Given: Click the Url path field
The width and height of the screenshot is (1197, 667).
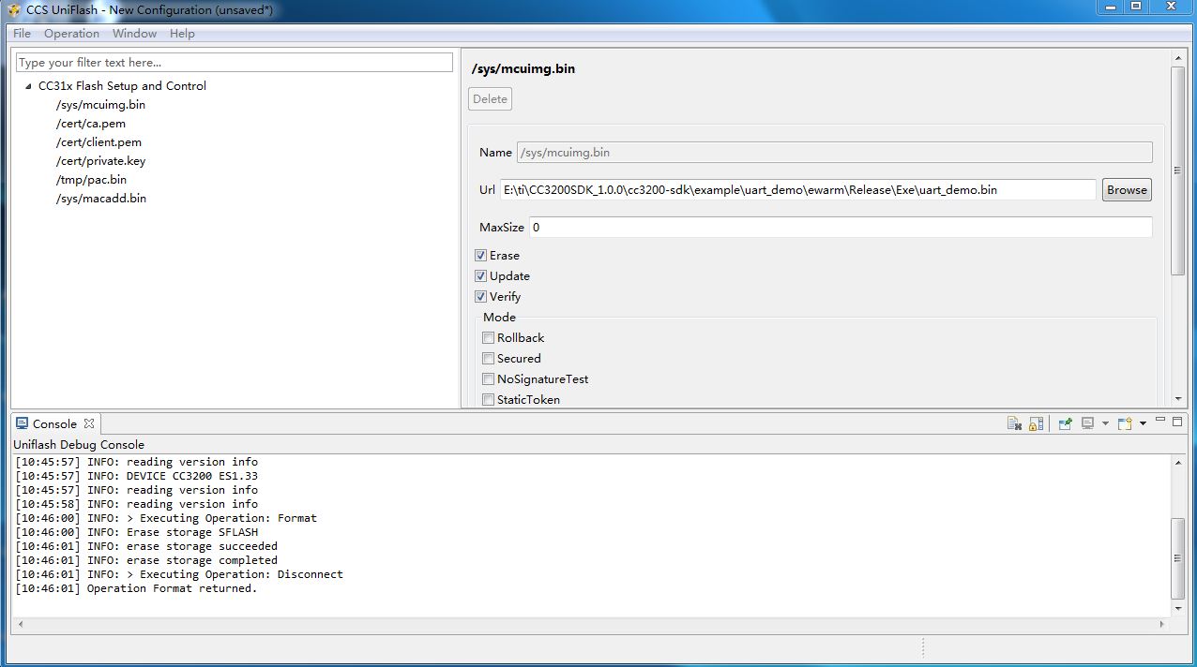Looking at the screenshot, I should click(797, 189).
